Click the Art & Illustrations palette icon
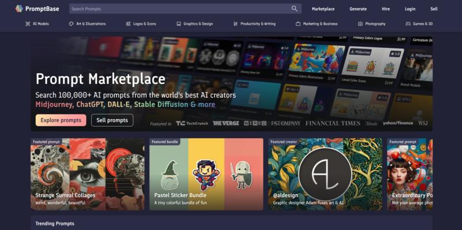The height and width of the screenshot is (230, 462). 71,24
